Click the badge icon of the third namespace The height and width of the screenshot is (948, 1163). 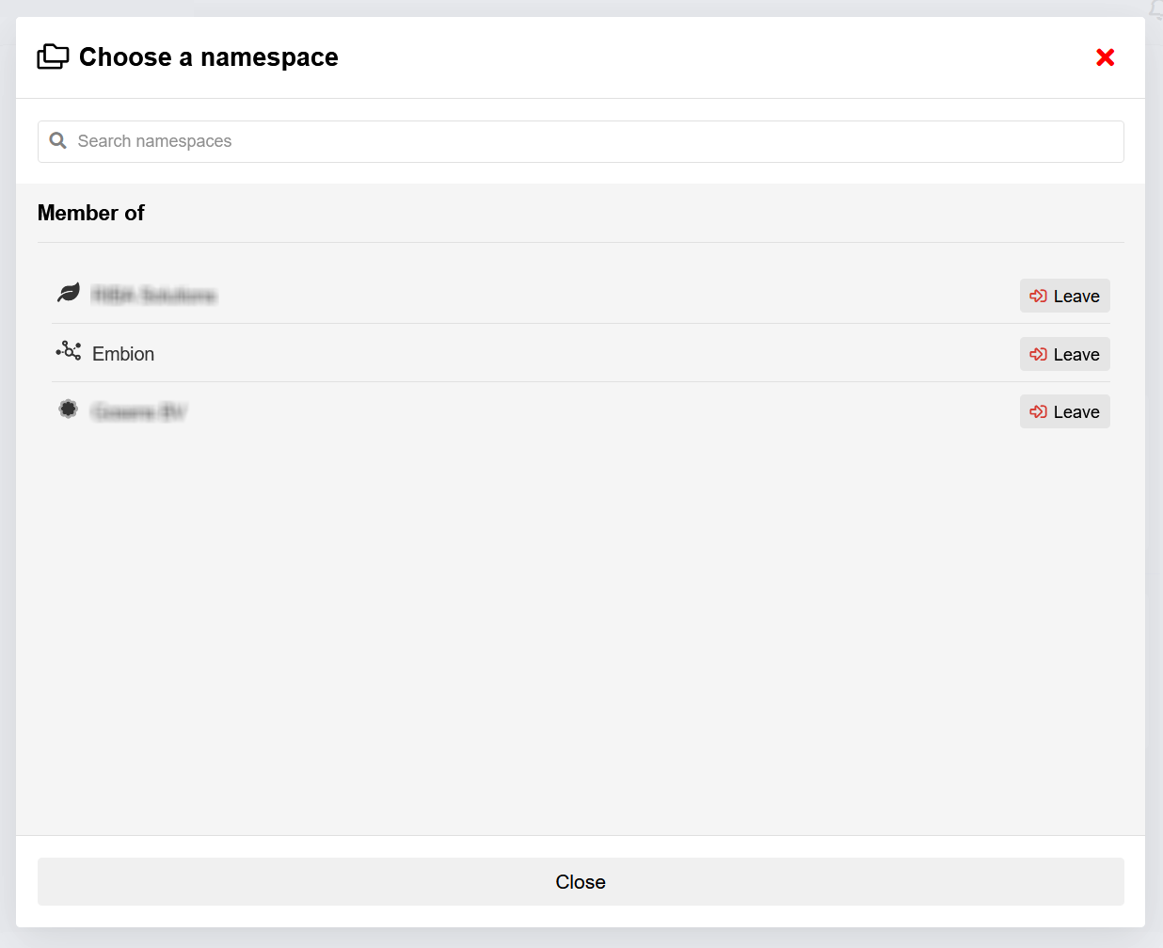(69, 410)
